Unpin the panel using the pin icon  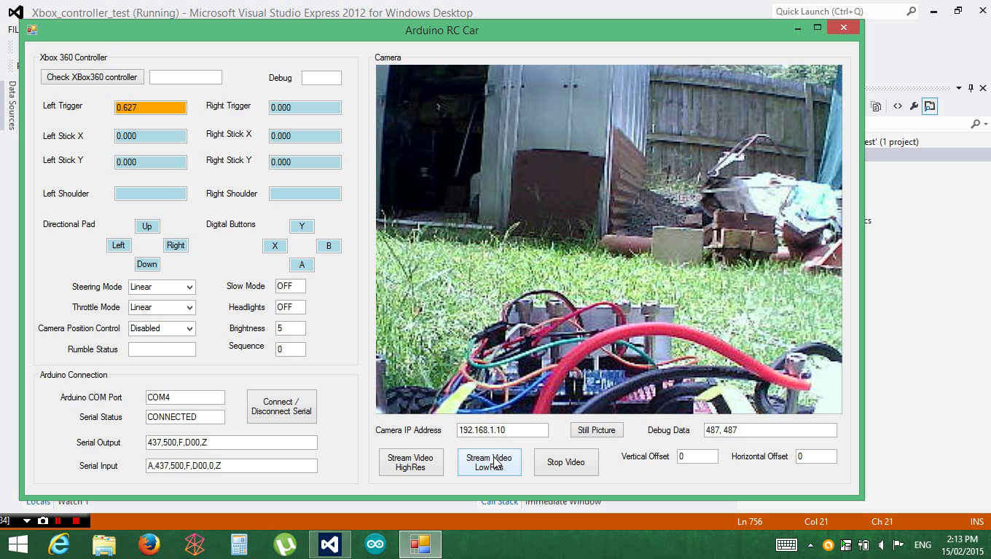pyautogui.click(x=972, y=88)
